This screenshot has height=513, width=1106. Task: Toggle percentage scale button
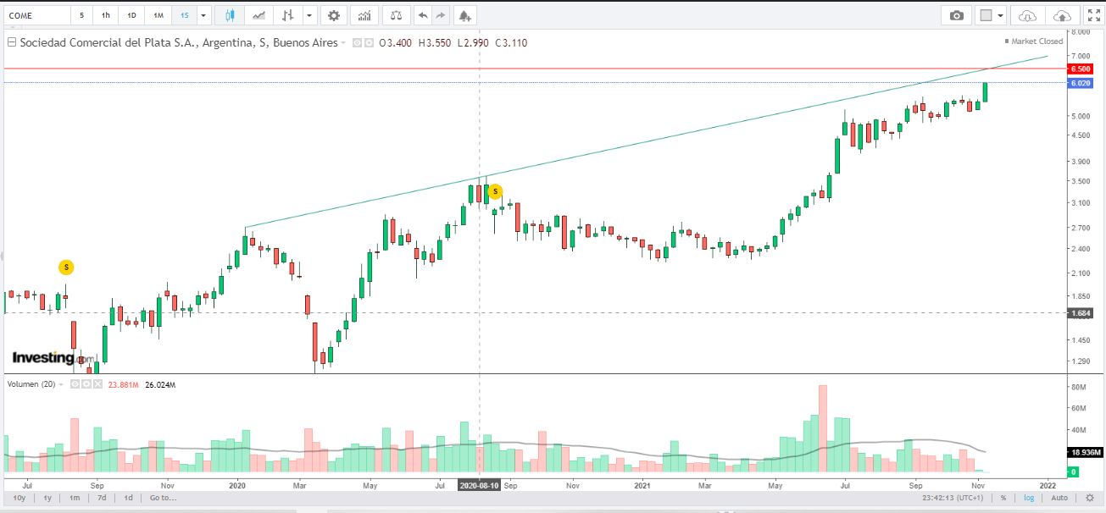coord(1003,498)
